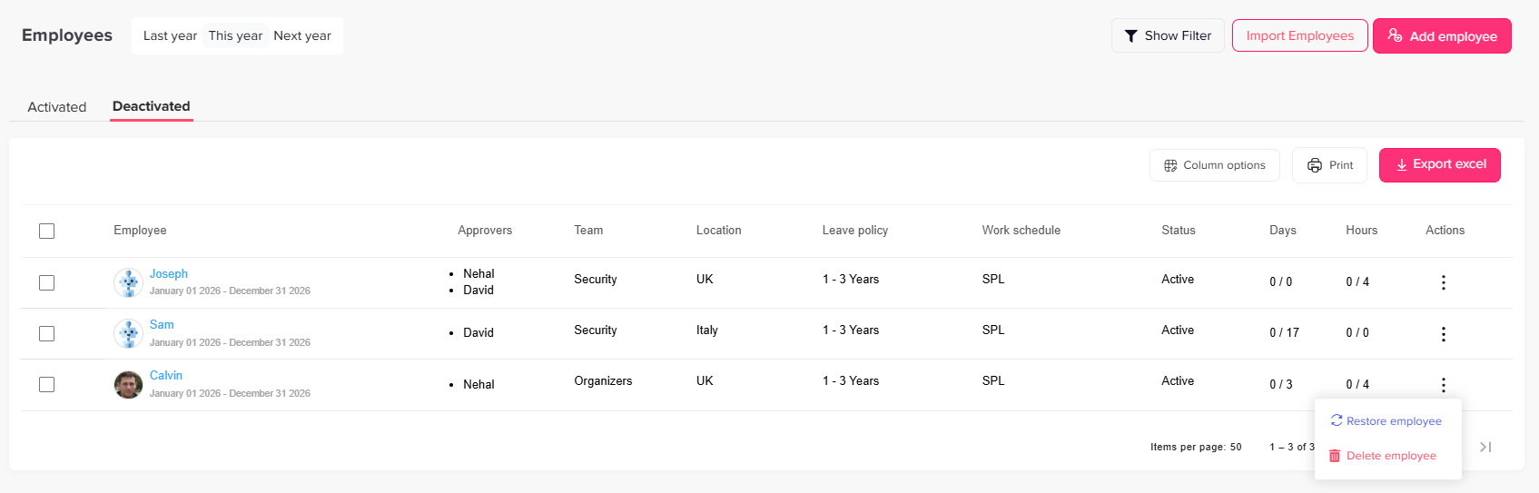Click the Print button
Viewport: 1539px width, 493px height.
(1329, 165)
